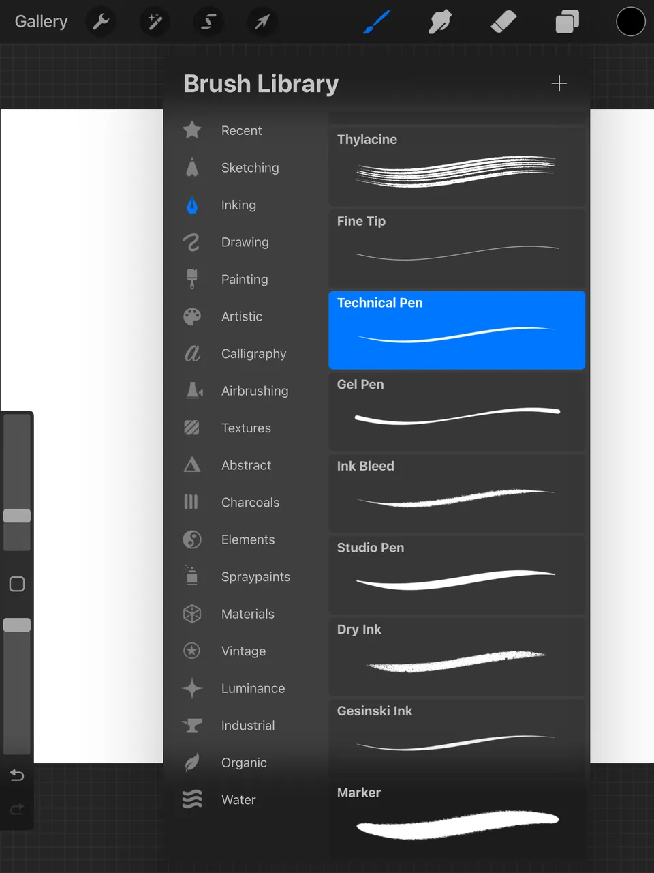
Task: Open the Drawing brush set
Action: [x=246, y=242]
